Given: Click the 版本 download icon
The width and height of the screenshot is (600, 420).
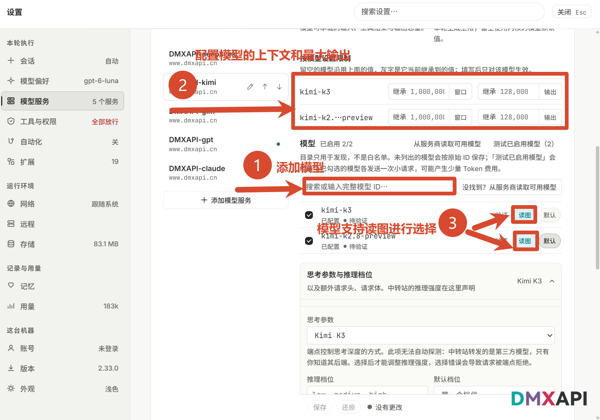Looking at the screenshot, I should point(11,368).
